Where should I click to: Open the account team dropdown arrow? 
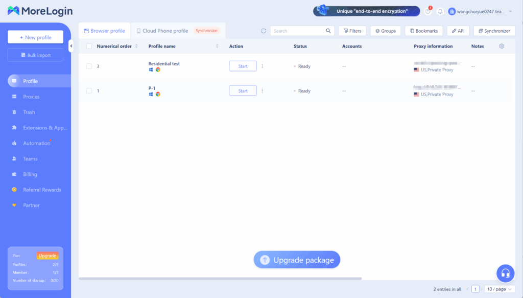pyautogui.click(x=510, y=11)
